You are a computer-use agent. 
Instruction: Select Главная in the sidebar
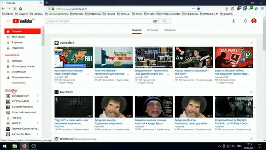click(x=22, y=31)
